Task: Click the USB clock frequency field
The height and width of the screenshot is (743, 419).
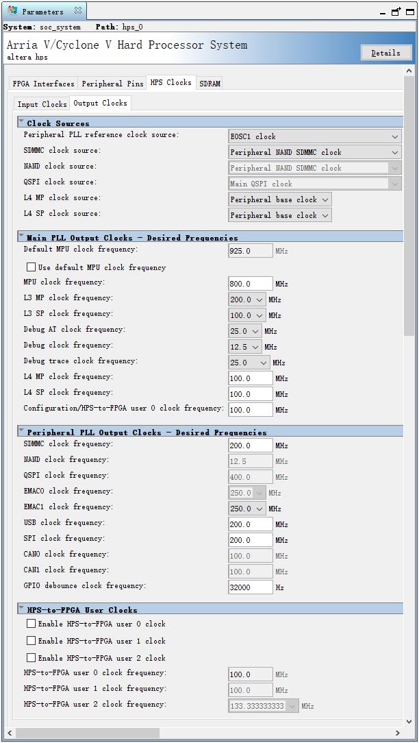Action: 251,524
